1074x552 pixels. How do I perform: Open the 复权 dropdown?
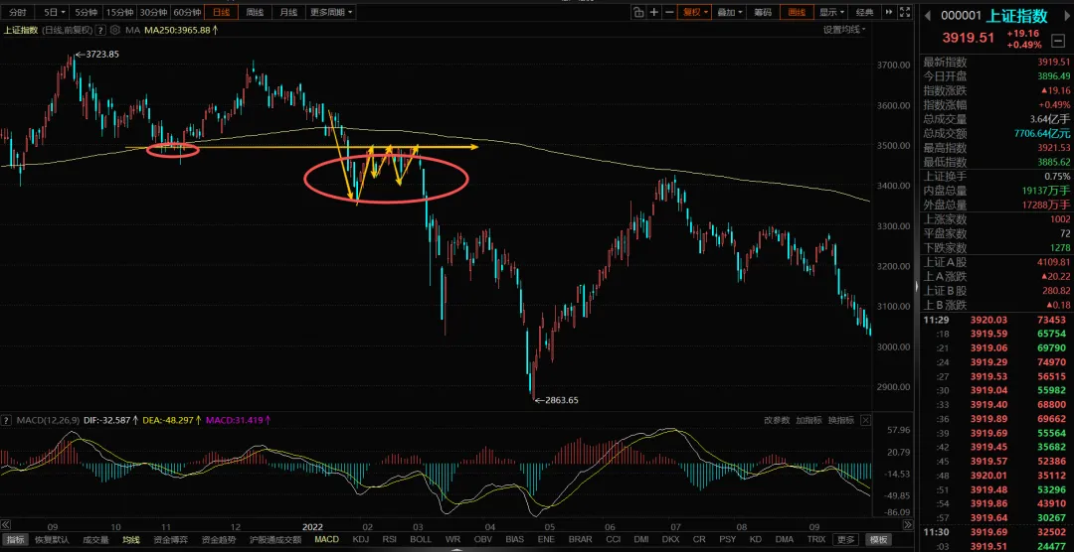[x=695, y=12]
